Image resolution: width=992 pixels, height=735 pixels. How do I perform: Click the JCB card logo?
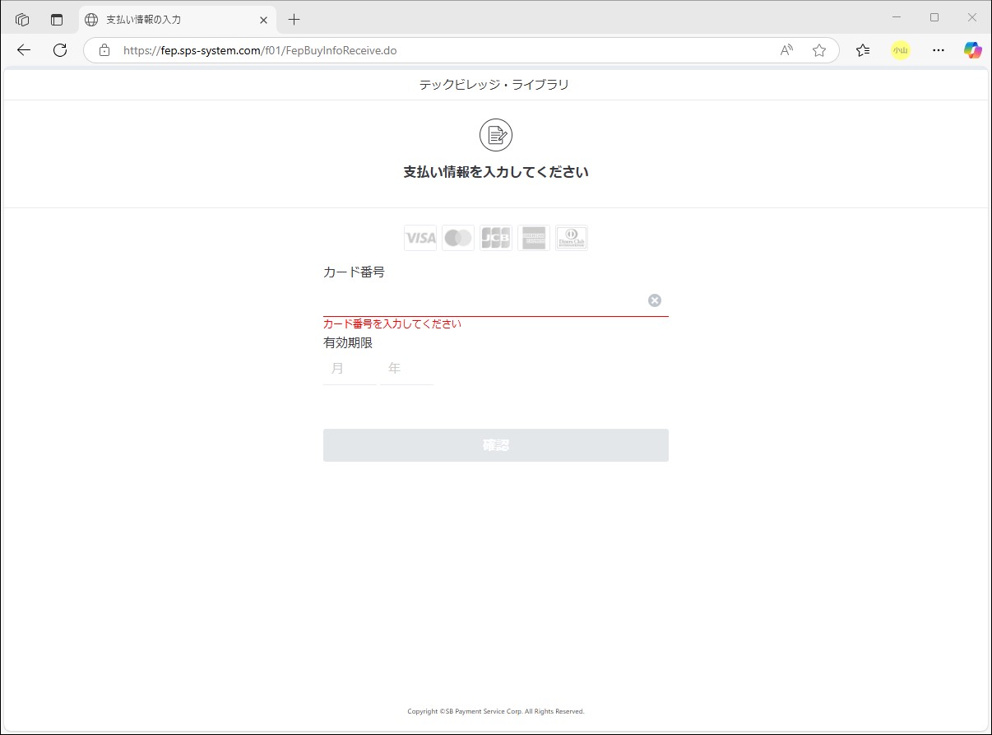496,238
